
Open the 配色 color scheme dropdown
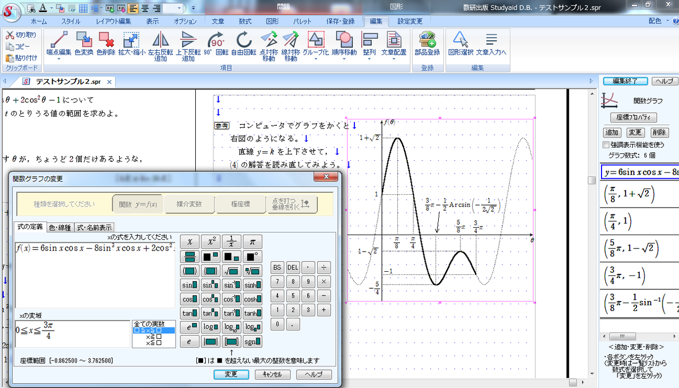tap(658, 21)
